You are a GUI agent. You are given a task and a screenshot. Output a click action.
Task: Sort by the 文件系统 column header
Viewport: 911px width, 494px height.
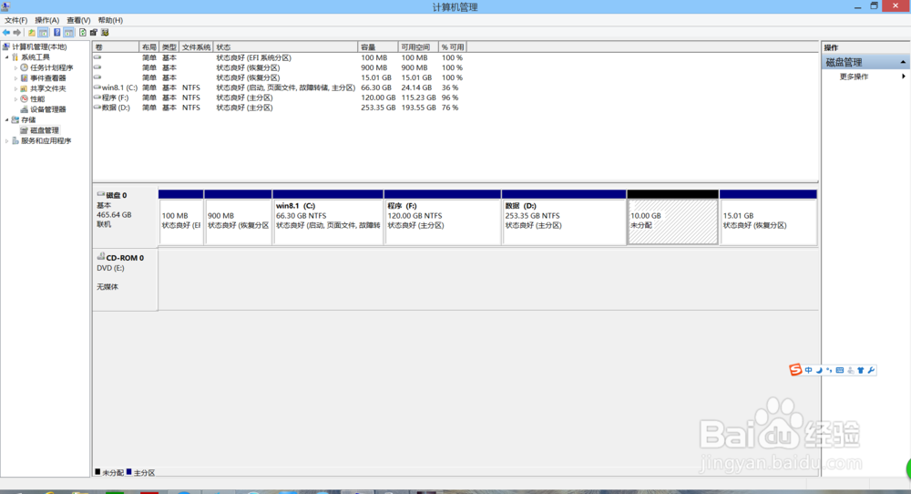pos(196,47)
